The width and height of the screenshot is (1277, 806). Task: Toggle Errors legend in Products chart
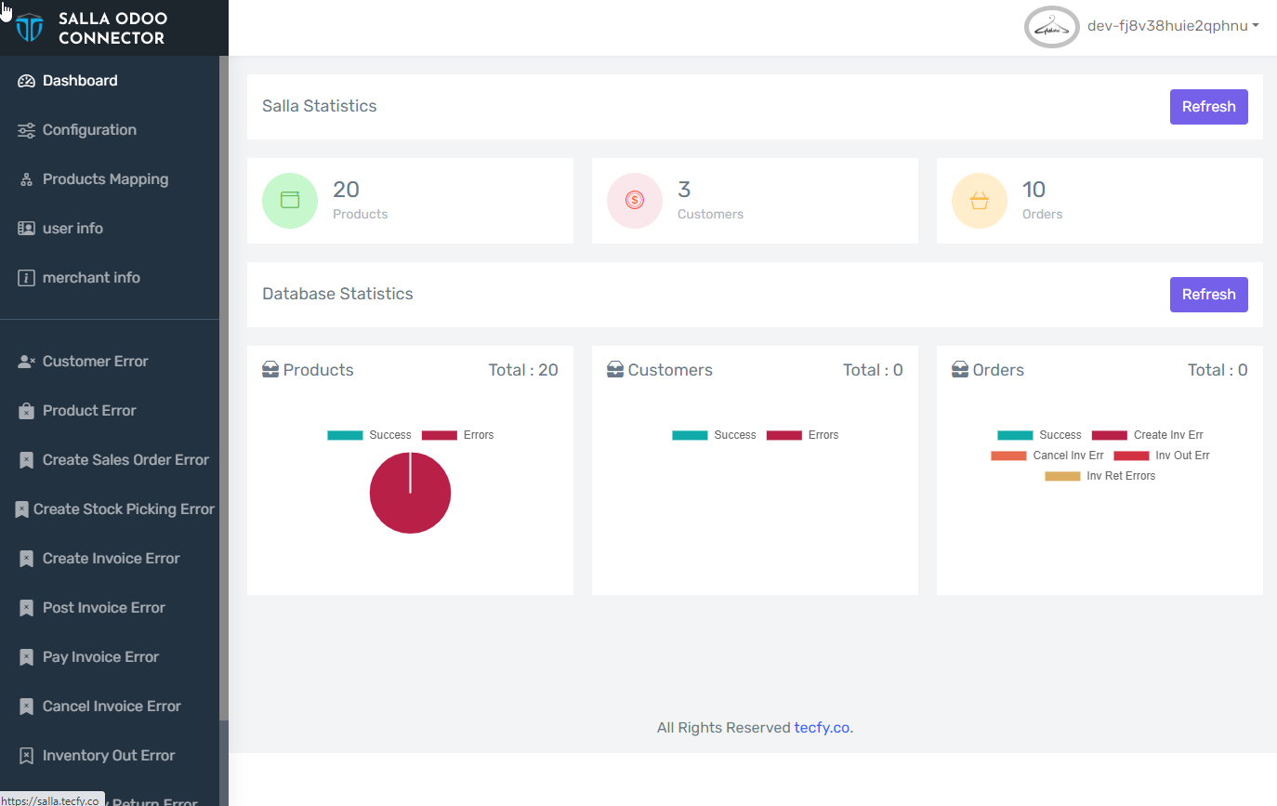coord(457,435)
